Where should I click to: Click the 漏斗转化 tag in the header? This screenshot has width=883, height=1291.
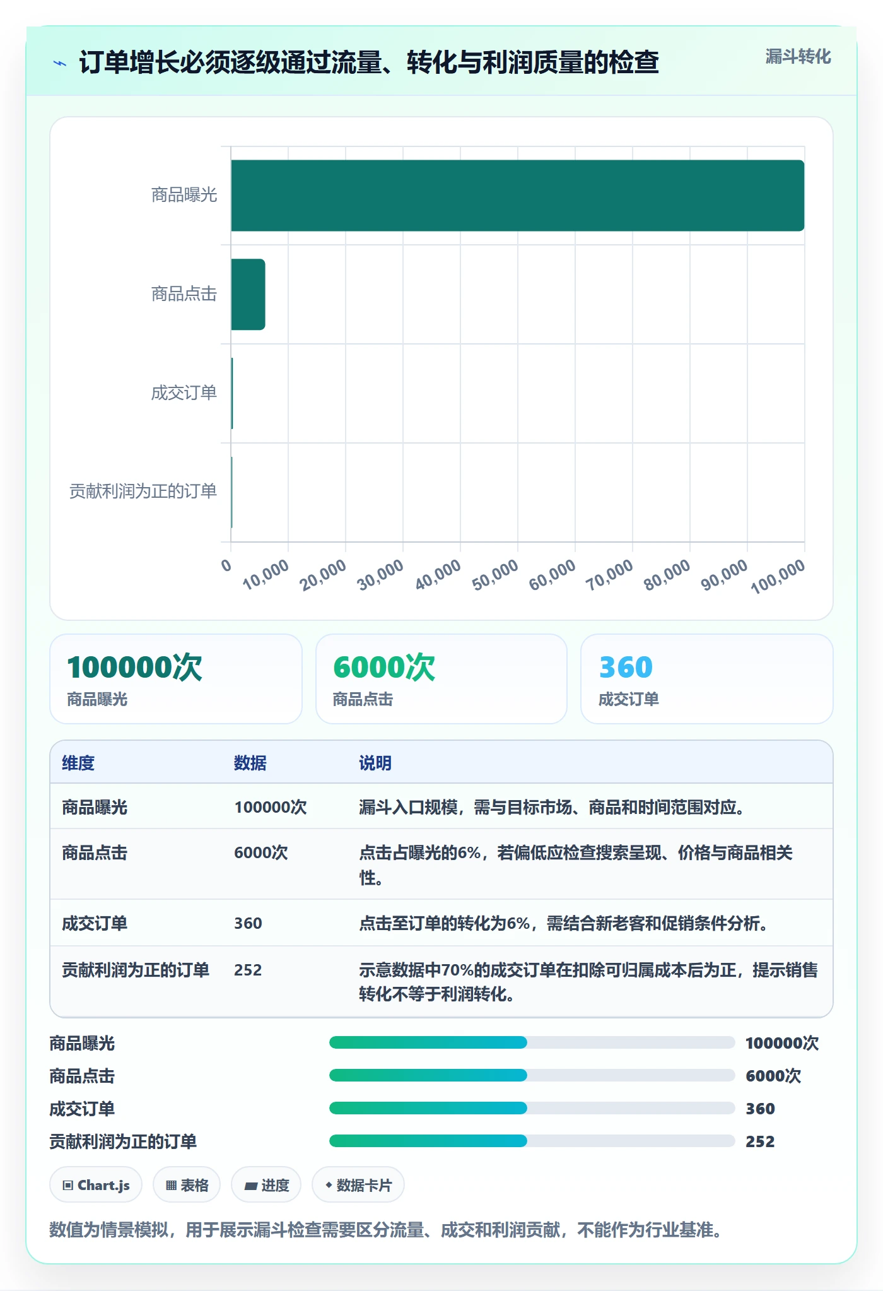pyautogui.click(x=798, y=57)
